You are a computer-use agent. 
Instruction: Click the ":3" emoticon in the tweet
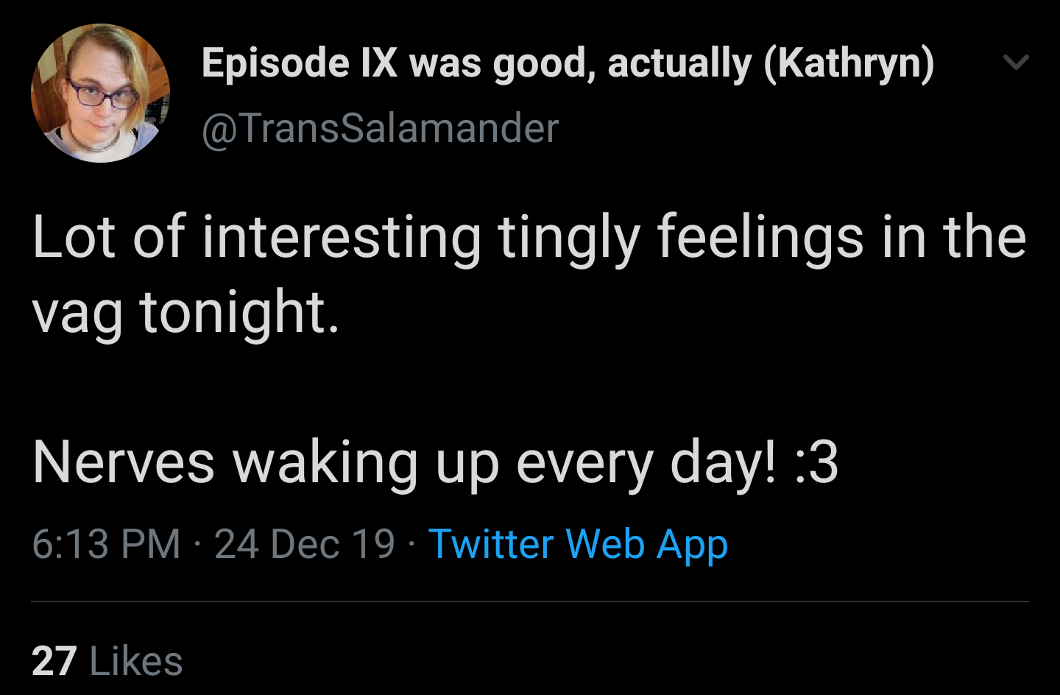(816, 462)
